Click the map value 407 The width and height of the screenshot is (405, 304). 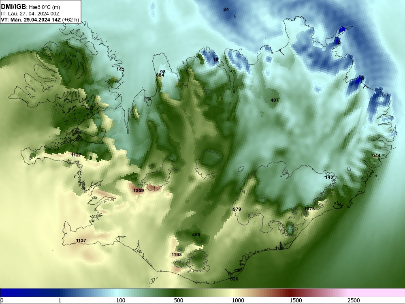pos(275,100)
